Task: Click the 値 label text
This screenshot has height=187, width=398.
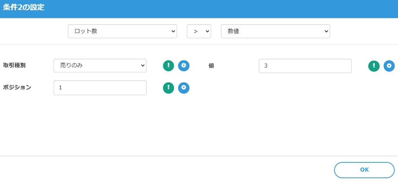Action: click(x=211, y=66)
